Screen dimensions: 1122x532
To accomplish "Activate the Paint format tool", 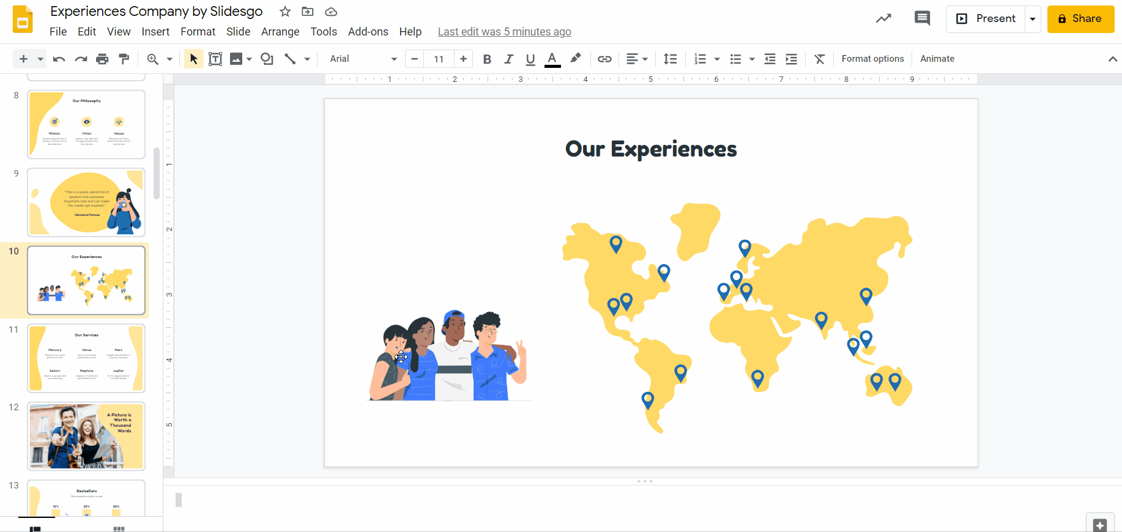I will click(124, 59).
